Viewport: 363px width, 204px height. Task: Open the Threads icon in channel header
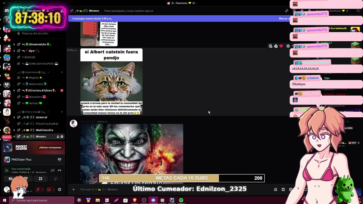[x=286, y=11]
